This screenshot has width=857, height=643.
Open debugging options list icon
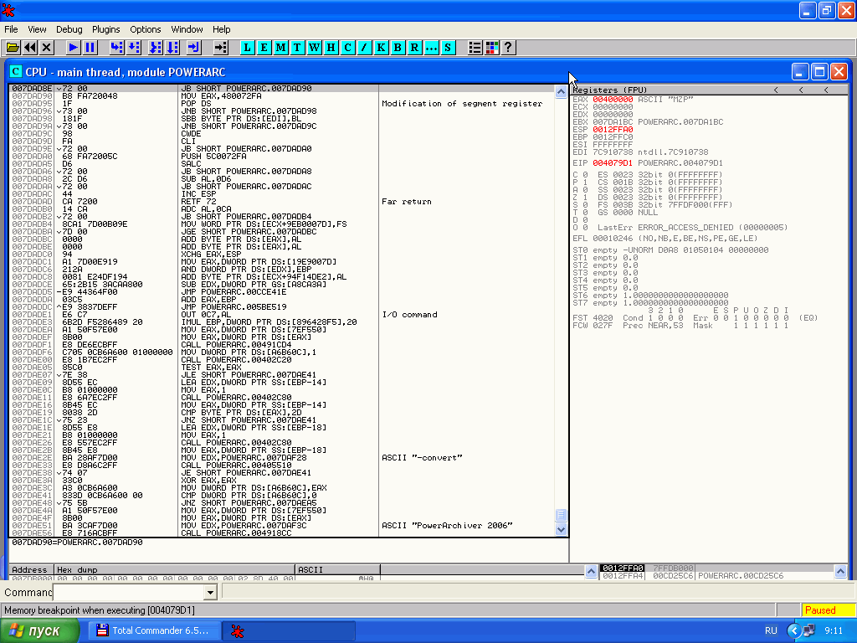[475, 48]
